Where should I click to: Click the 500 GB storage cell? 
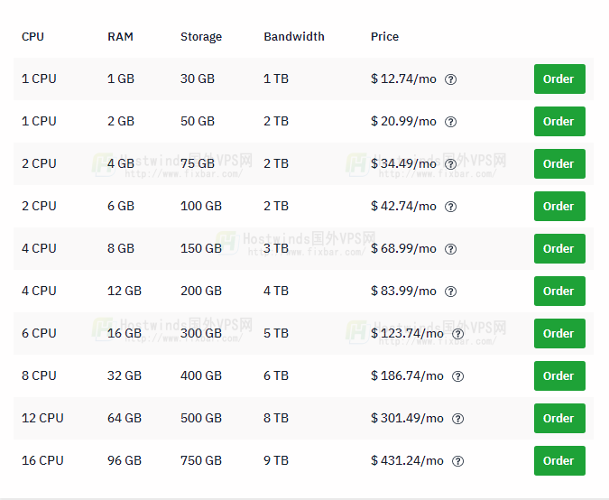[201, 418]
